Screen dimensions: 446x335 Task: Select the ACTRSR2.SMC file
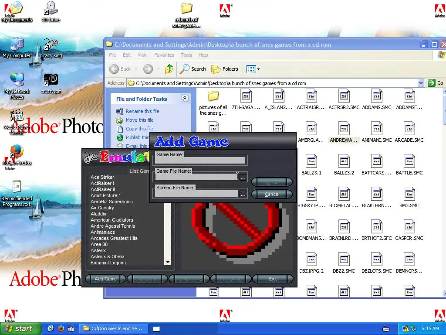[x=344, y=99]
